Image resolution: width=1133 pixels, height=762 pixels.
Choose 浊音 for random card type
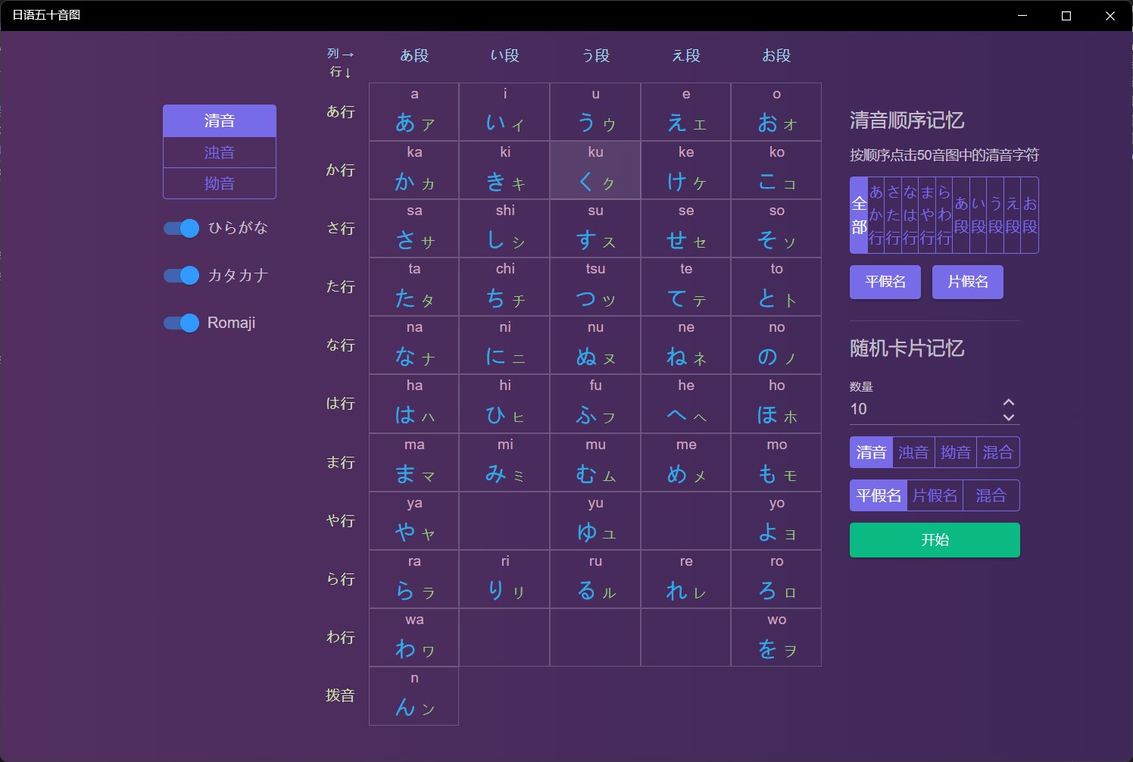[x=913, y=452]
